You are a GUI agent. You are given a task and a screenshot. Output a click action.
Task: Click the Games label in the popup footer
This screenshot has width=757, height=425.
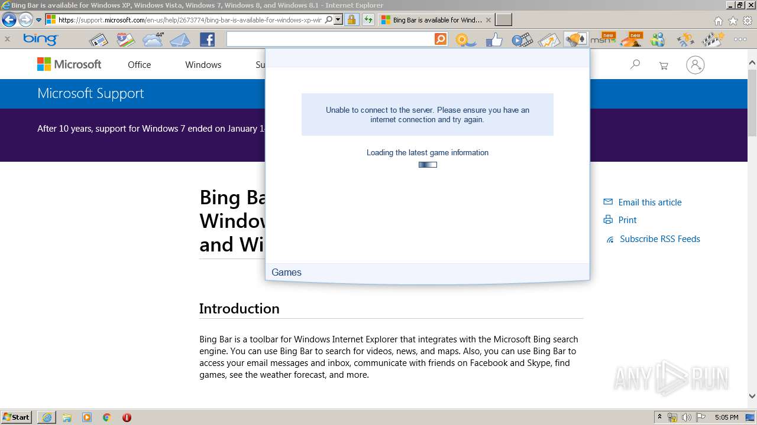286,272
